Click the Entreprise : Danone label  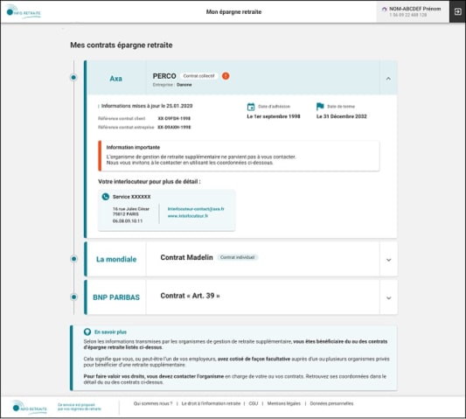[x=172, y=85]
